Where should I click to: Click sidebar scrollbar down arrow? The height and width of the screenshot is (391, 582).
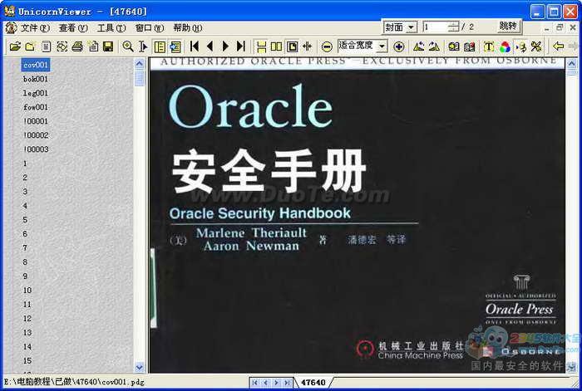139,367
